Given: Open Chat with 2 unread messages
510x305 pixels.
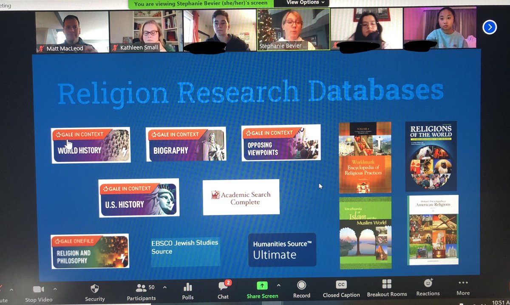Looking at the screenshot, I should 223,290.
